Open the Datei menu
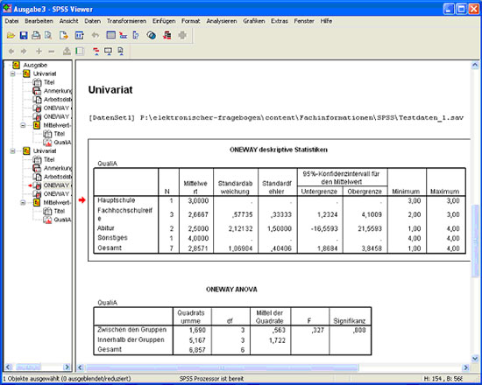 pyautogui.click(x=11, y=21)
